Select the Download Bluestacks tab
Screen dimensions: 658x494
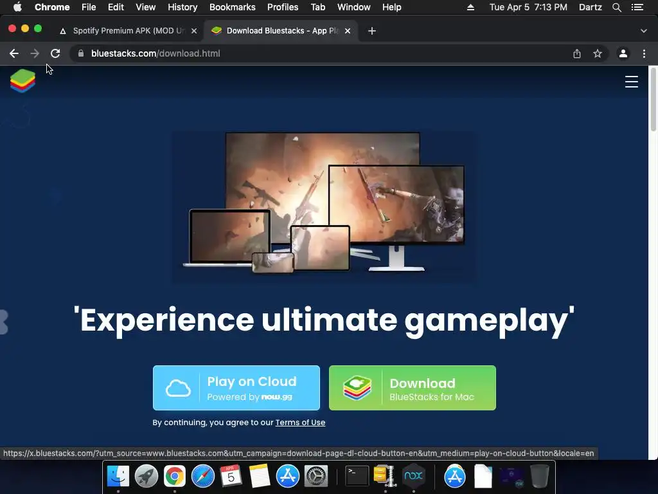[x=280, y=31]
